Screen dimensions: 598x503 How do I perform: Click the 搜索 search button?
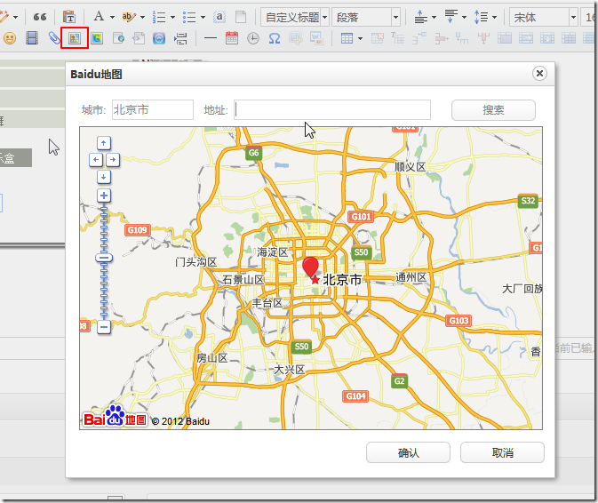493,110
